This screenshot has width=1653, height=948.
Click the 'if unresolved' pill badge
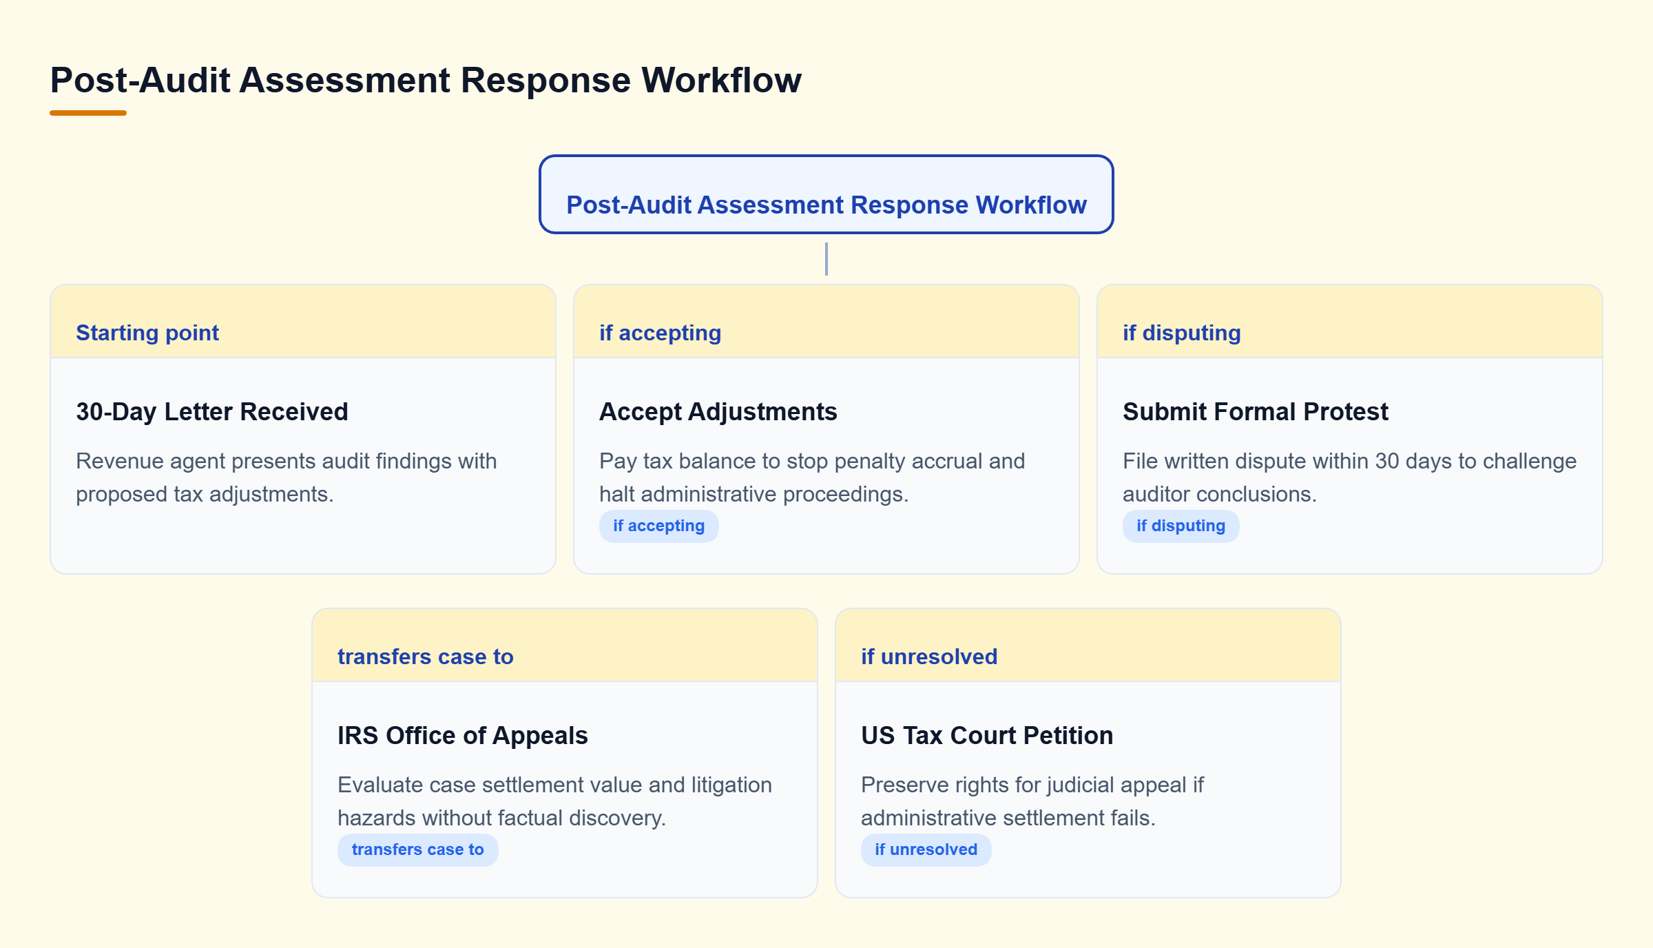coord(926,849)
